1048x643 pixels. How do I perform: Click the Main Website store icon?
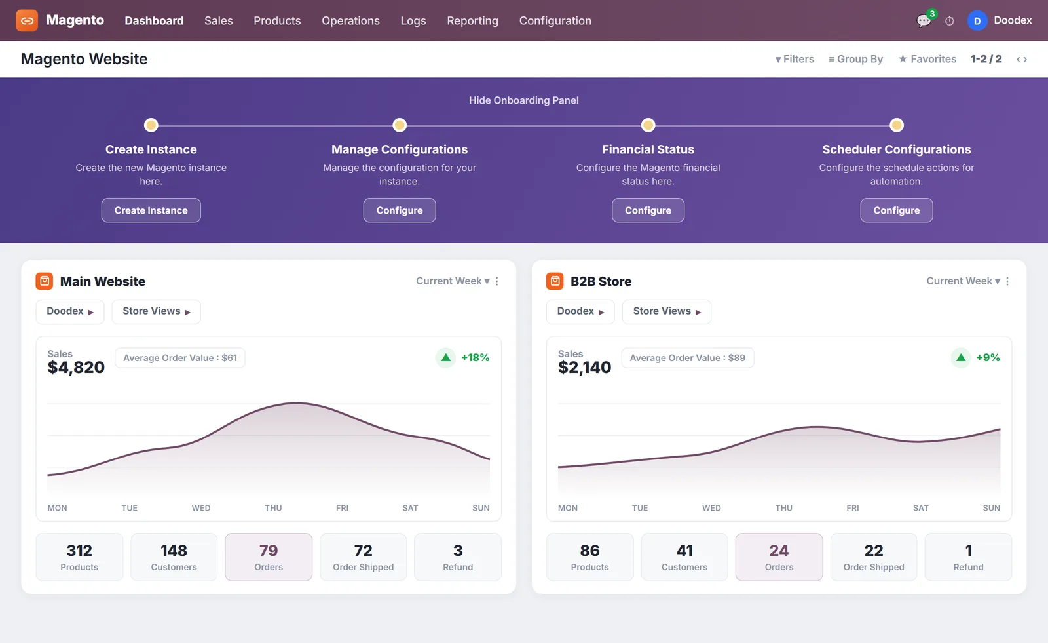(45, 281)
